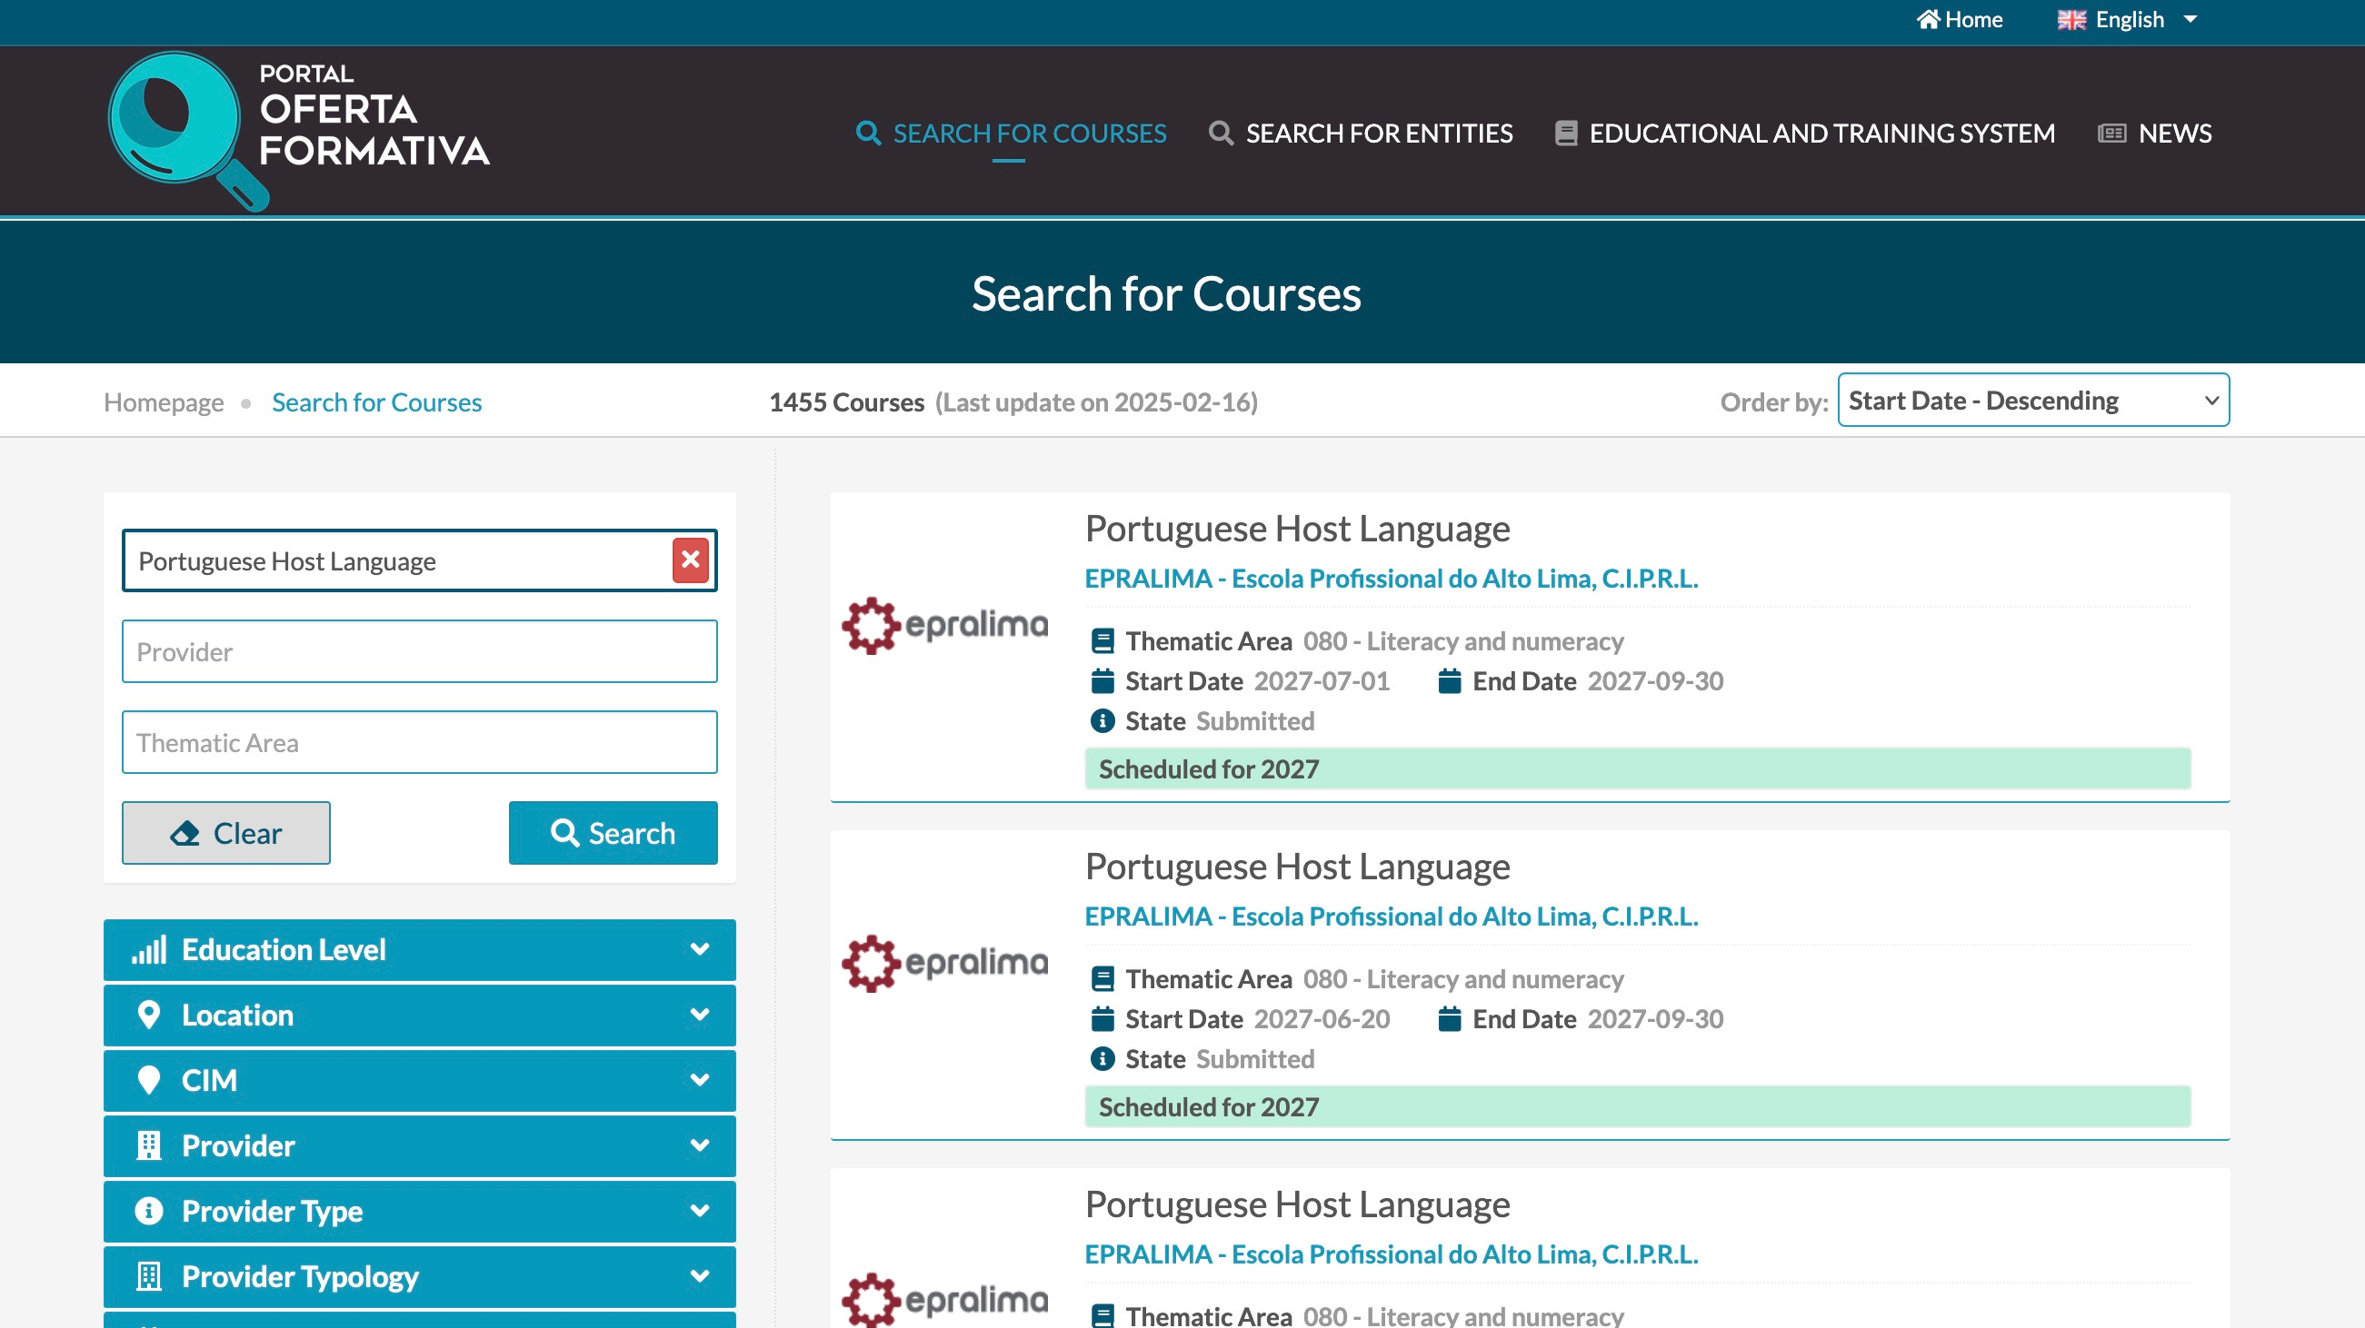Expand the Provider filter panel

420,1146
